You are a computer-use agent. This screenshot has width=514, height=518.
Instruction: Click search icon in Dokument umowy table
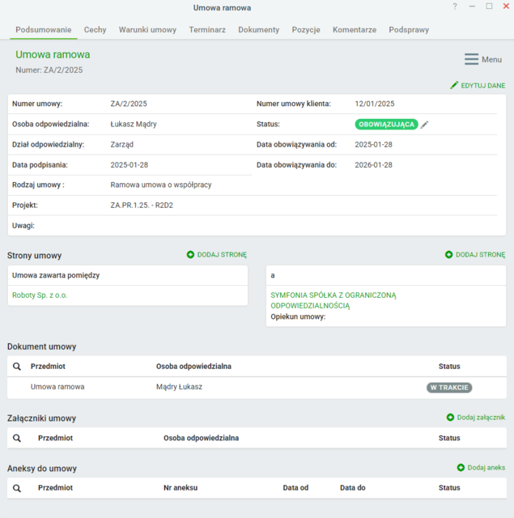(x=17, y=367)
